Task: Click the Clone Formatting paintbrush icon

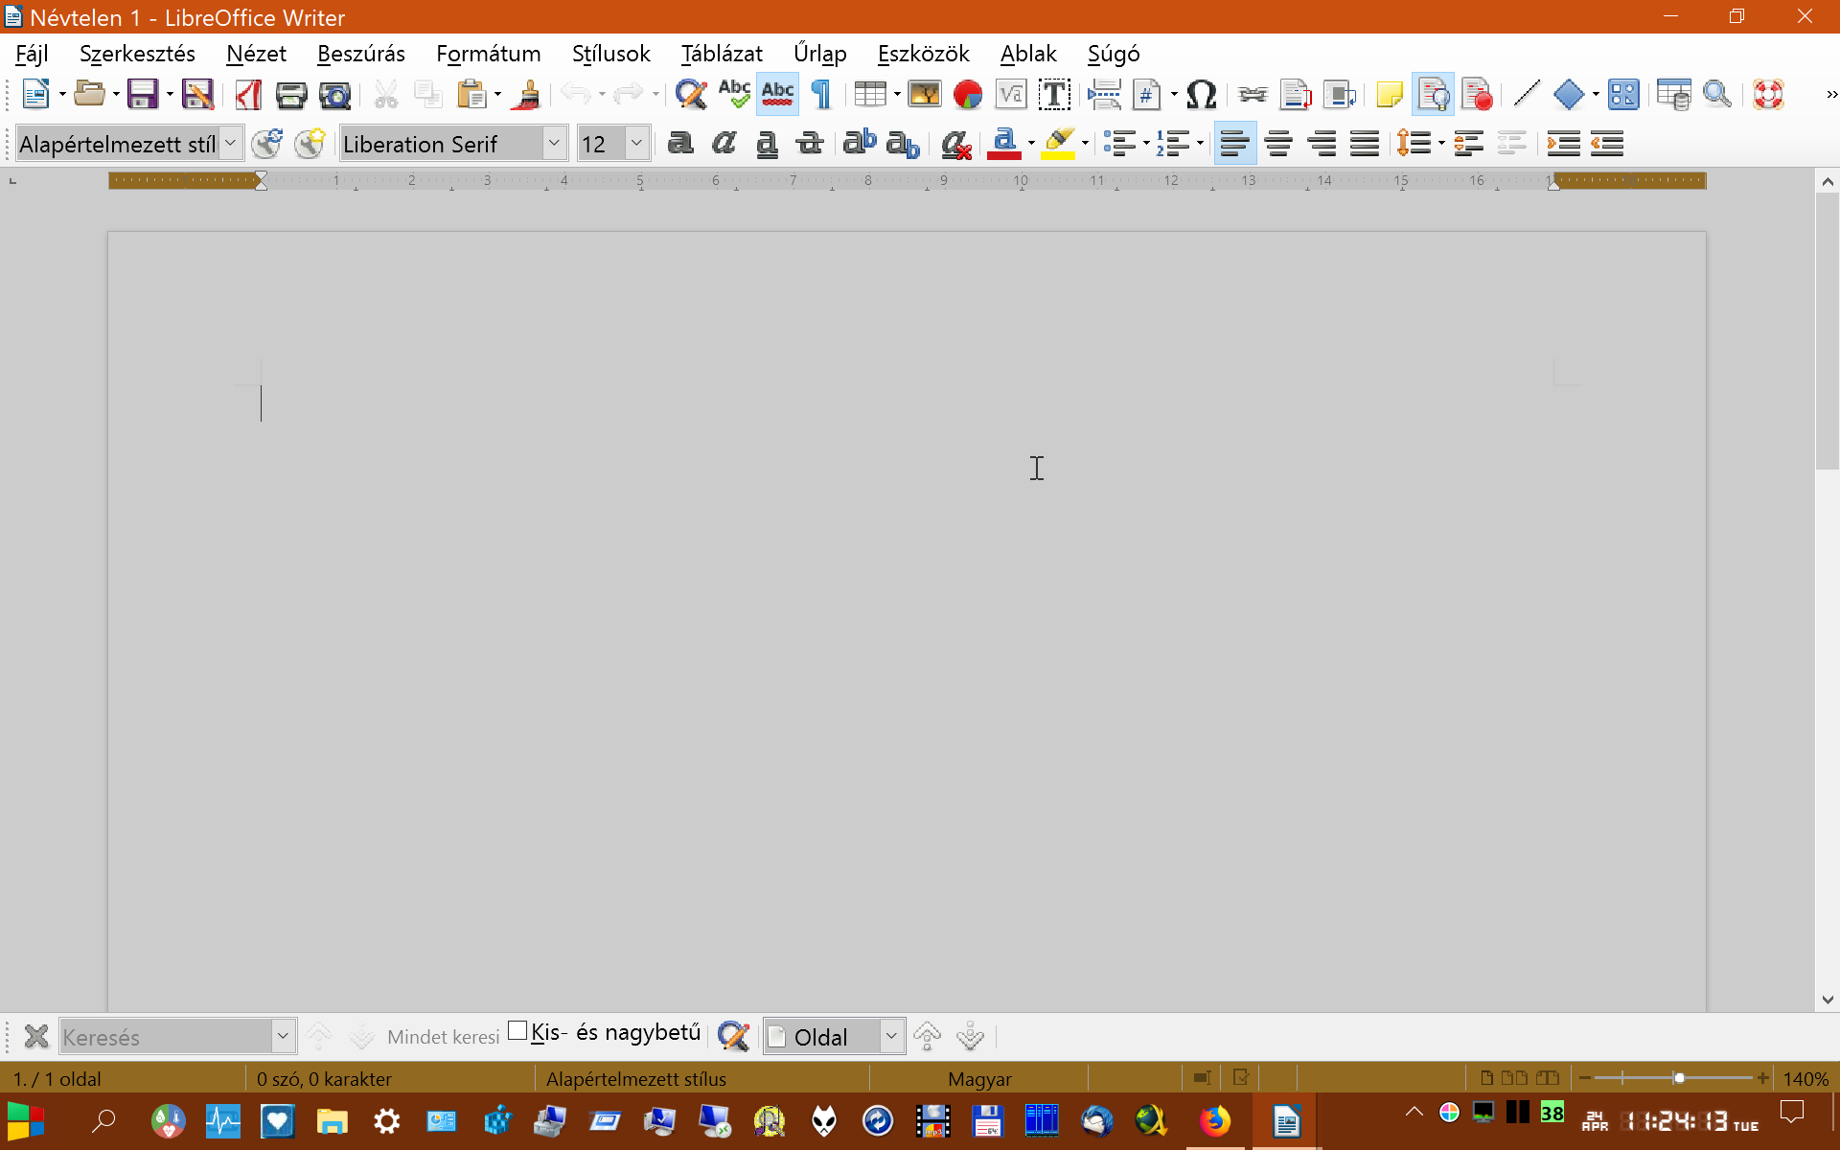Action: click(x=526, y=94)
